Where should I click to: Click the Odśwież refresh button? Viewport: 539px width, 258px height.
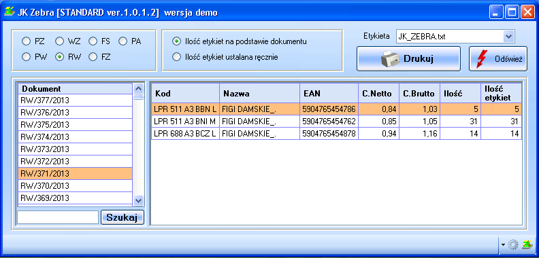coord(498,58)
